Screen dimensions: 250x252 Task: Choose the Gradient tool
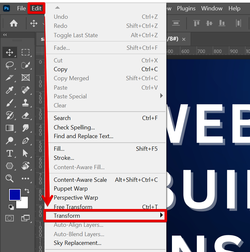(x=10, y=128)
